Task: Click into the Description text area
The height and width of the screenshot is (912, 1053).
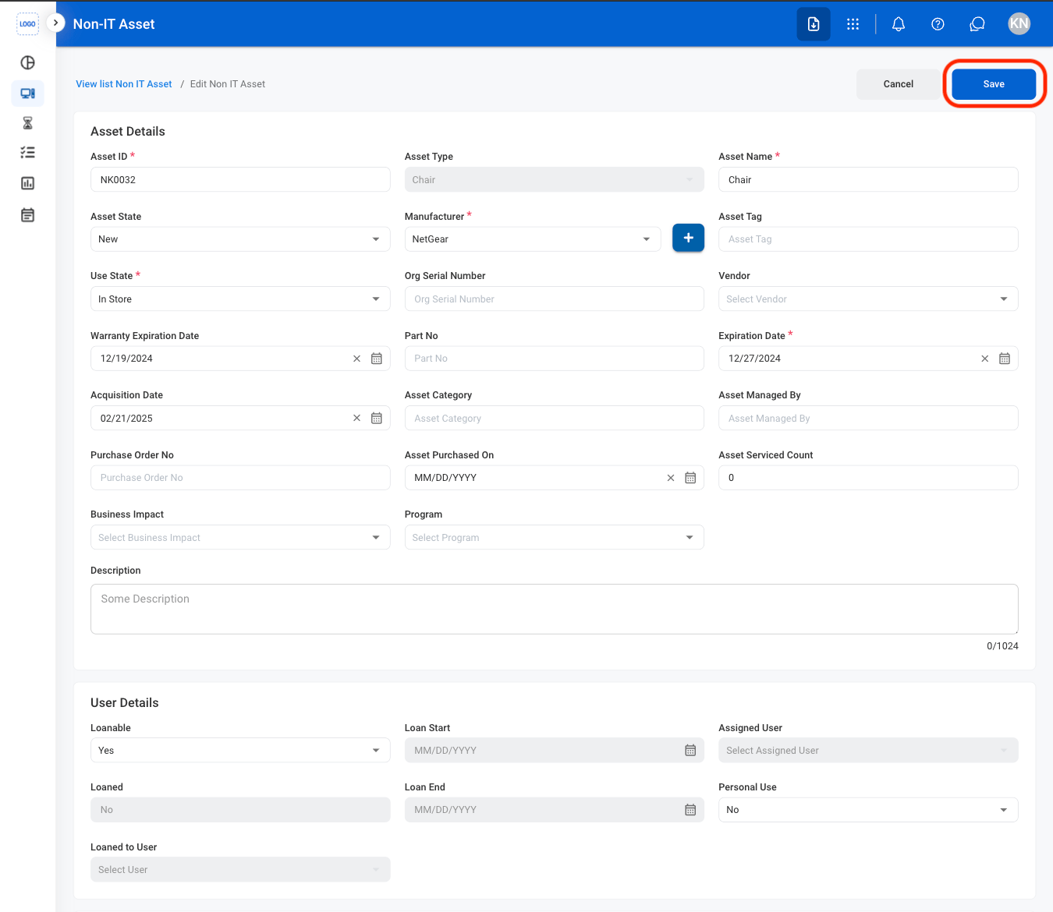Action: click(555, 609)
